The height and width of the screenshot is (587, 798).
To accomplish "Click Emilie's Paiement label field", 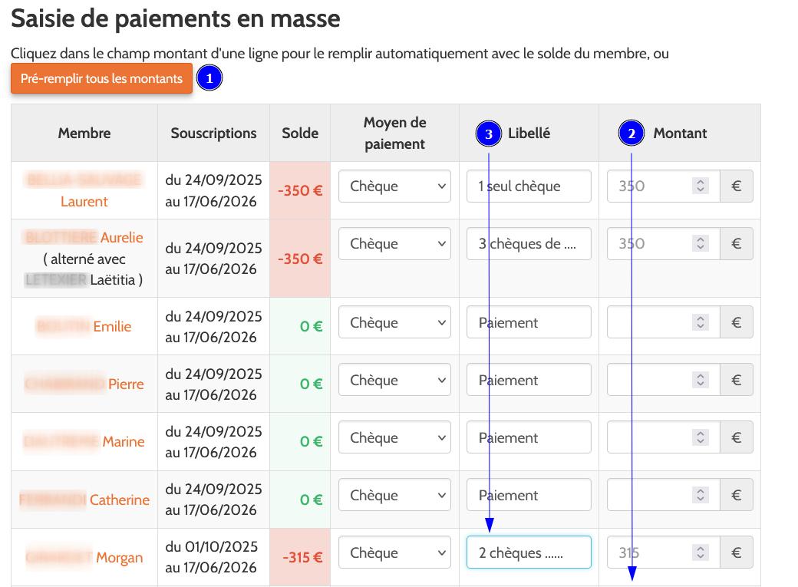I will pos(529,323).
